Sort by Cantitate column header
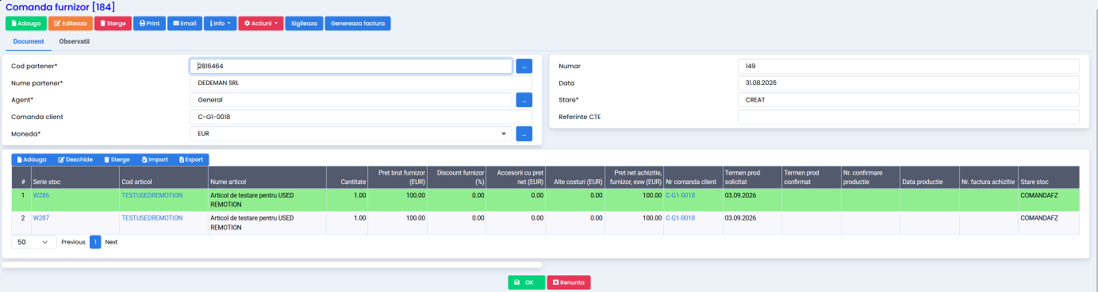This screenshot has width=1098, height=292. (x=347, y=177)
